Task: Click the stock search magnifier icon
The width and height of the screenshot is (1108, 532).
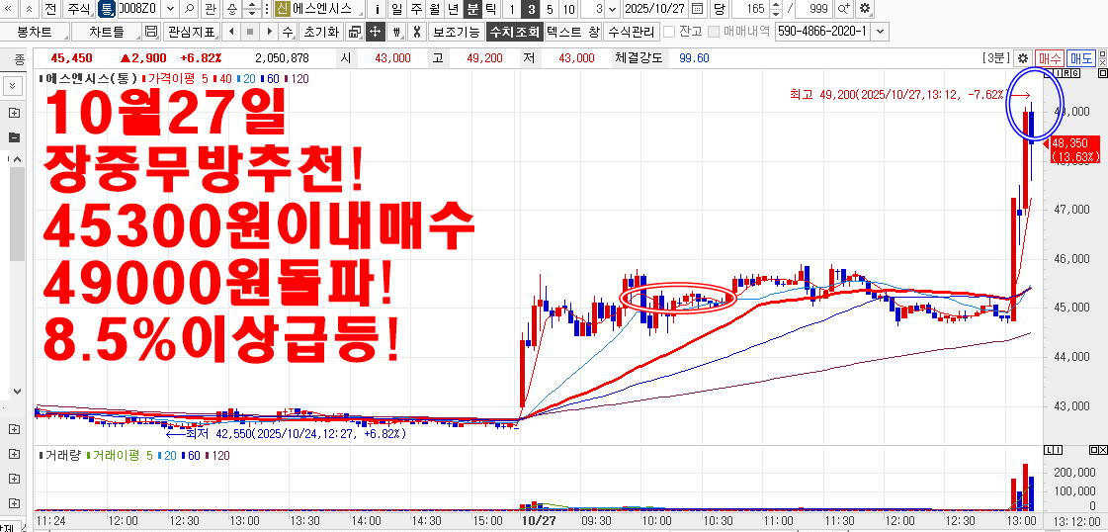Action: (189, 9)
